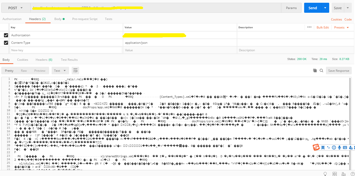Switch to the request Authorization tab

click(12, 19)
